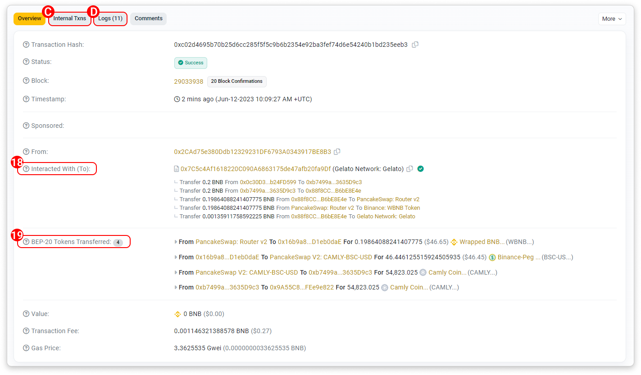Image resolution: width=641 pixels, height=375 pixels.
Task: Copy the From address
Action: [x=337, y=152]
